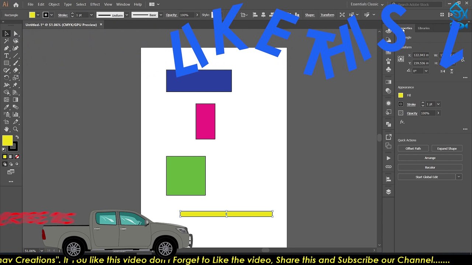Select the Magic Wand tool
The image size is (472, 265).
[6, 41]
